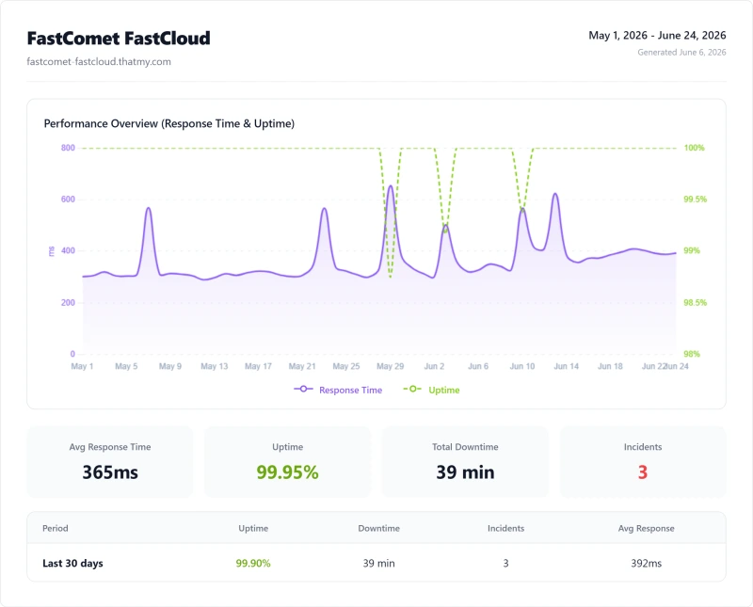Click the Downtime column header
The image size is (753, 607).
pyautogui.click(x=379, y=528)
